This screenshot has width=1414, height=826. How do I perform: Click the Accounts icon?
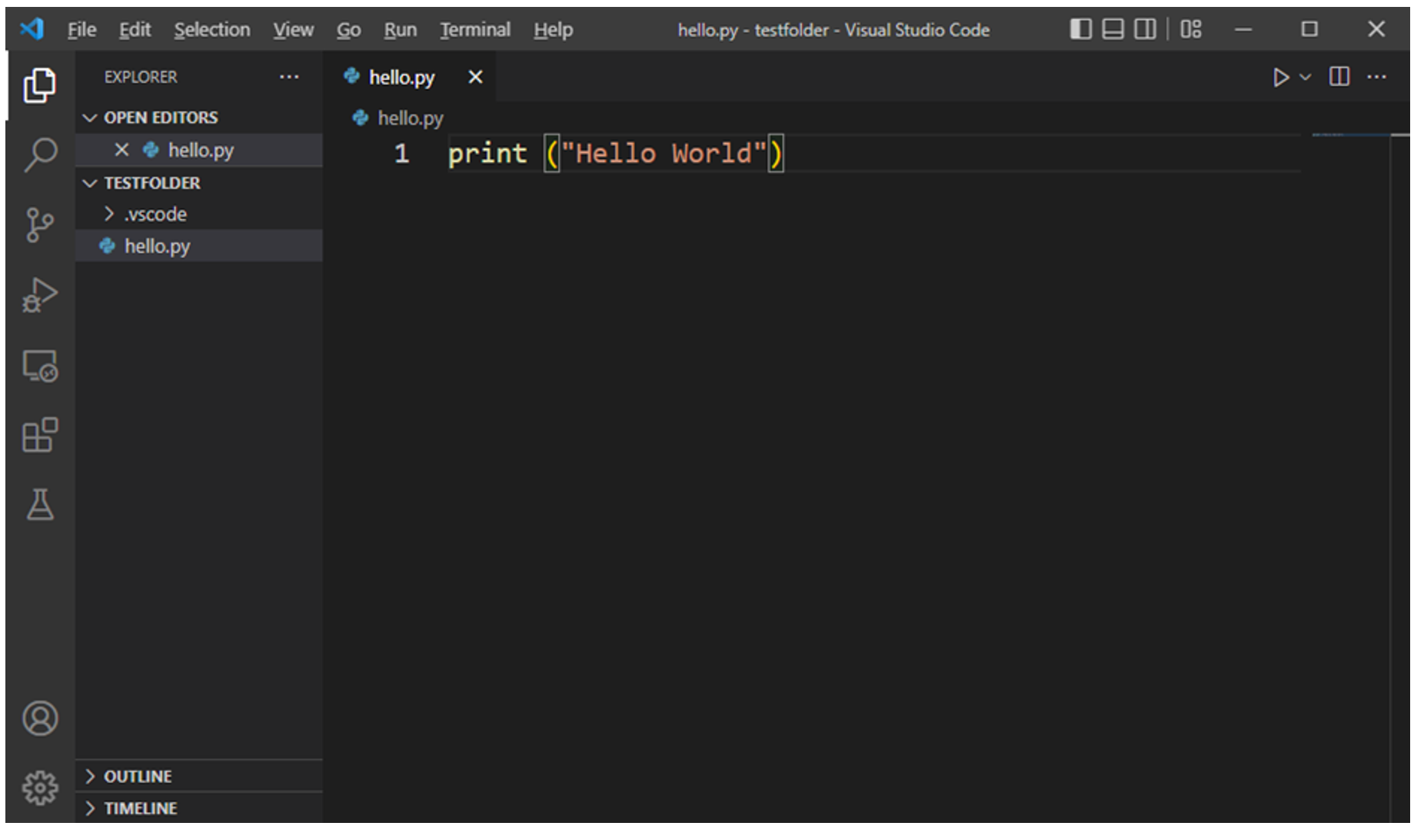[x=40, y=718]
